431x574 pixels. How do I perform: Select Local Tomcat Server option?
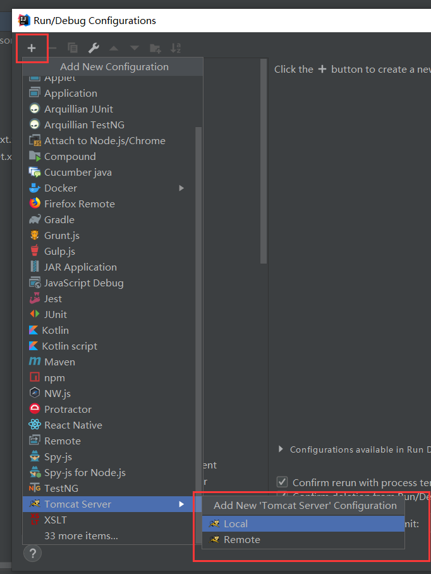(x=303, y=523)
